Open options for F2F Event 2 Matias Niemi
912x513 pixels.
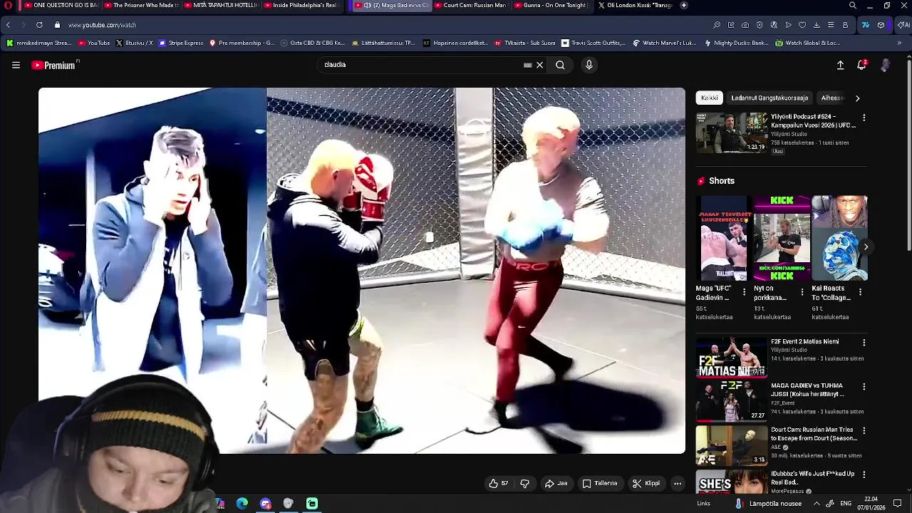864,342
